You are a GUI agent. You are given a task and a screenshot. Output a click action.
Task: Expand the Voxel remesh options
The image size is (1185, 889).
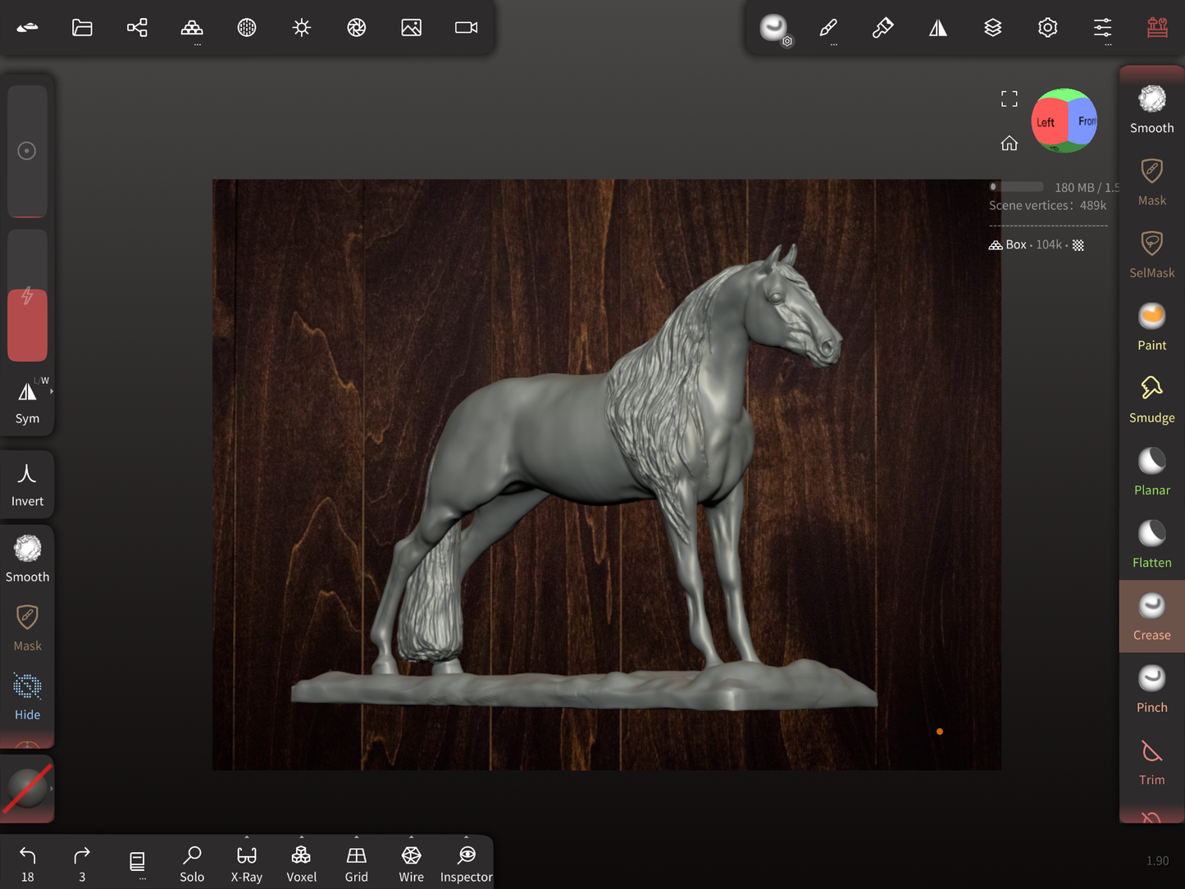[301, 863]
